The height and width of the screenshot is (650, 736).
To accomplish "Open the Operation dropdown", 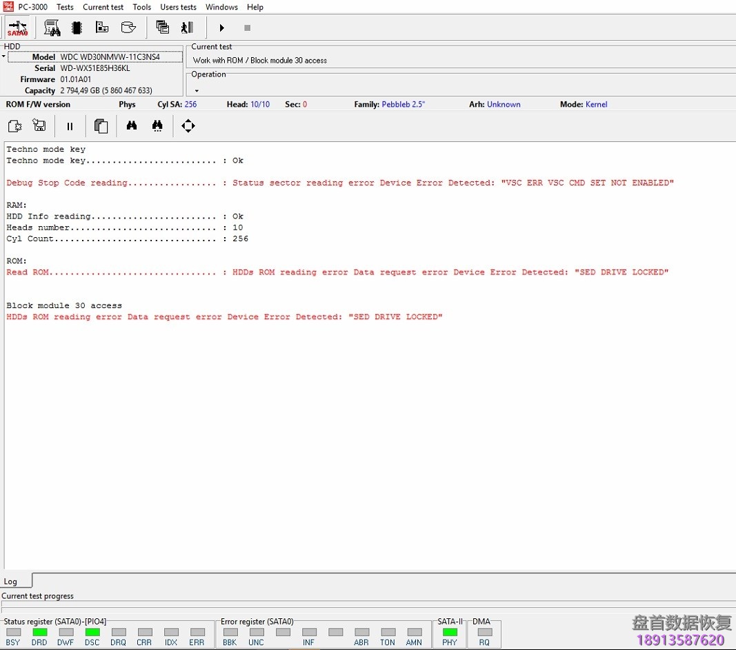I will coord(195,89).
